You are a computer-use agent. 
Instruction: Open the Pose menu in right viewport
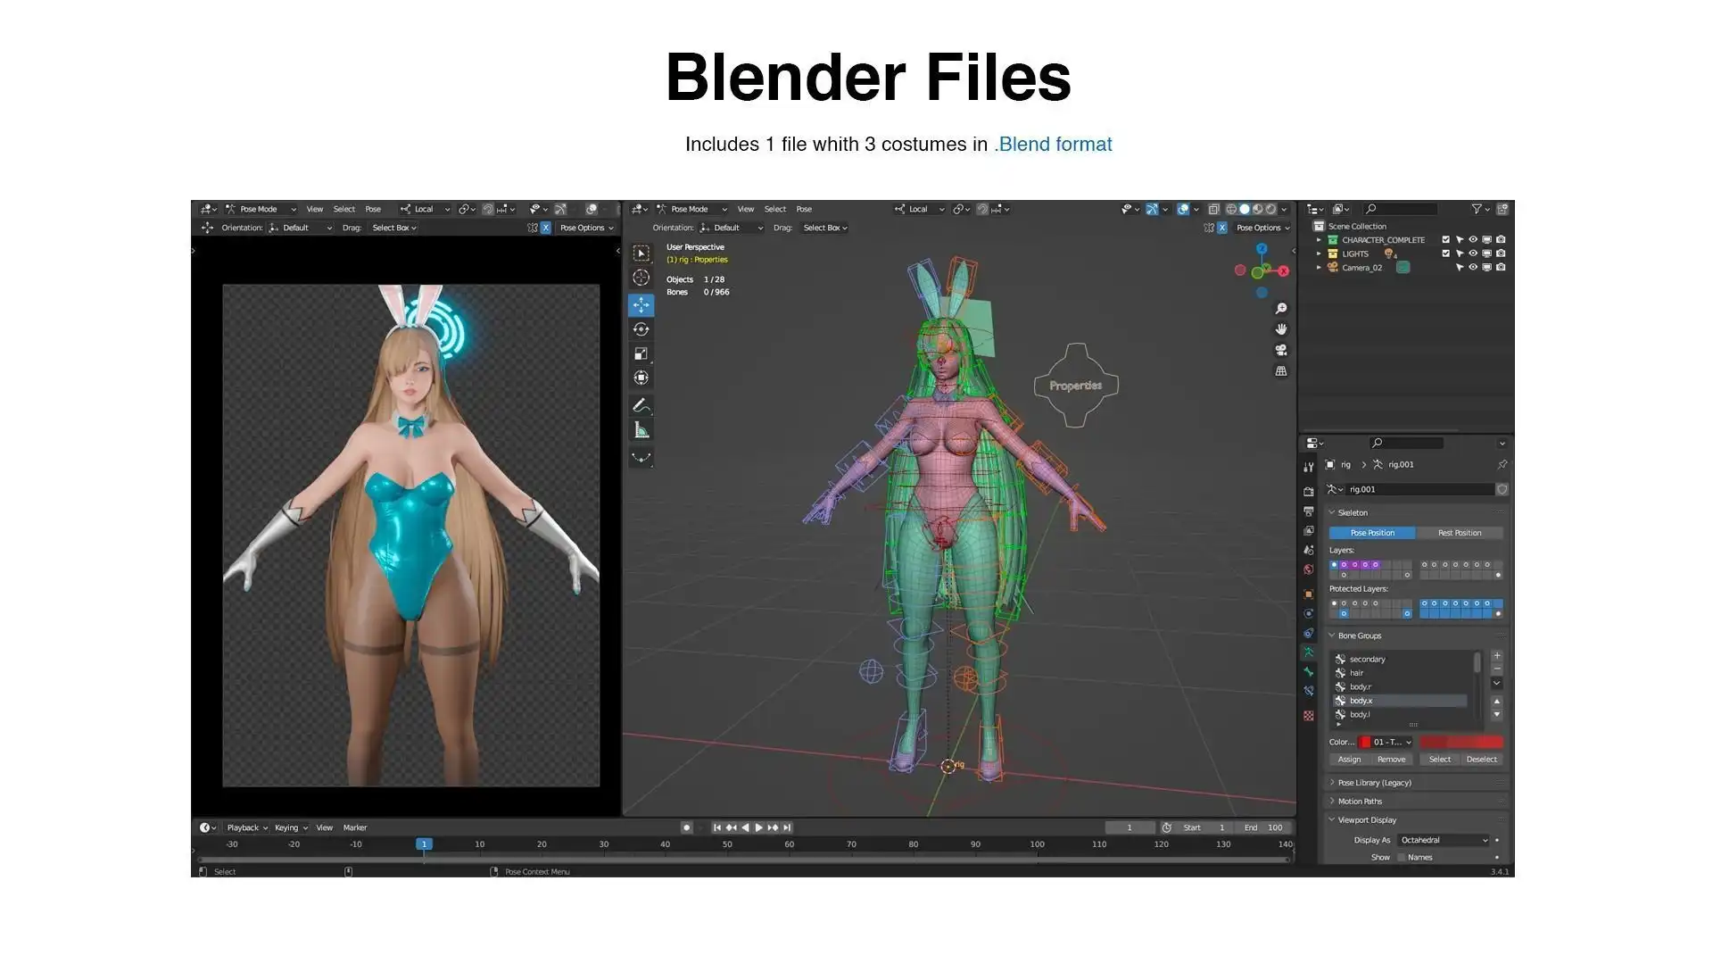(x=804, y=209)
